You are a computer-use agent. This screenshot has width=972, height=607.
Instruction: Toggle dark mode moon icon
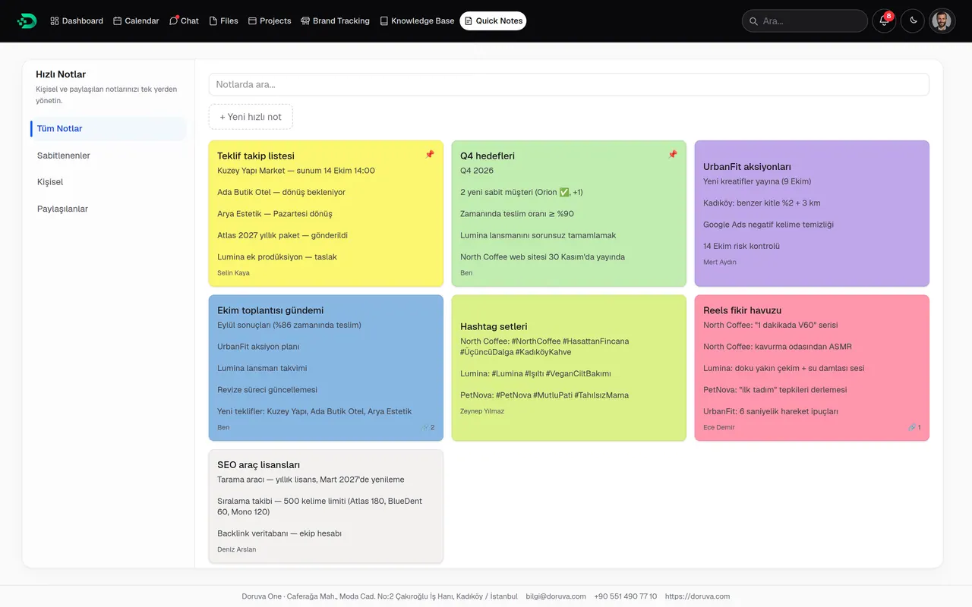coord(913,21)
